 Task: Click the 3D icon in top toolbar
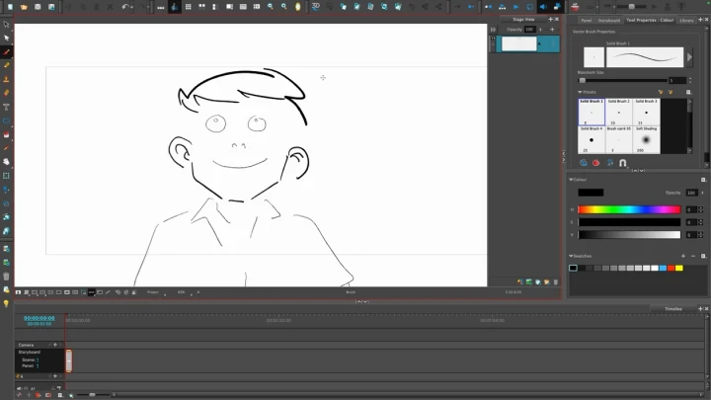point(315,7)
